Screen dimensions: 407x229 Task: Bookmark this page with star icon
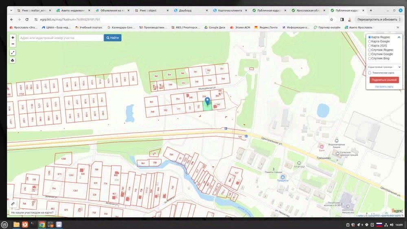click(x=332, y=19)
